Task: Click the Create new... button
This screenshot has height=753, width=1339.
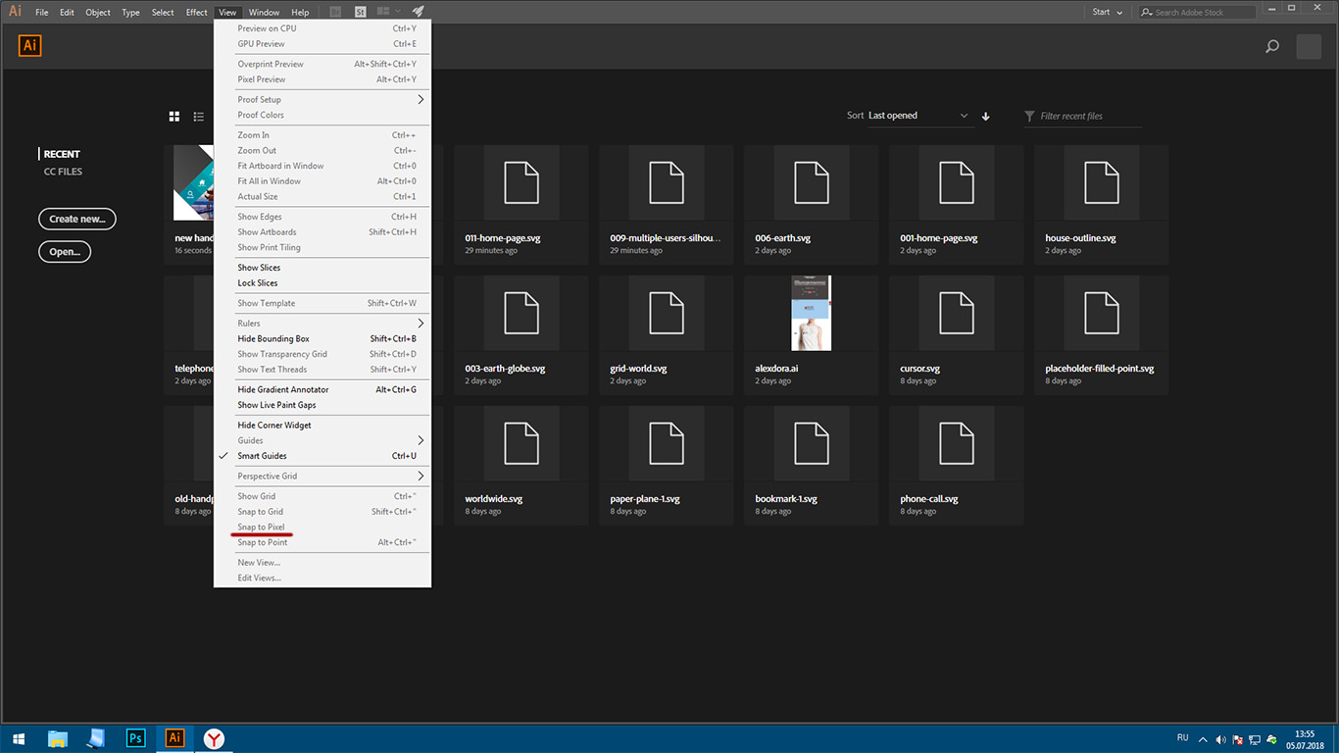Action: coord(77,219)
